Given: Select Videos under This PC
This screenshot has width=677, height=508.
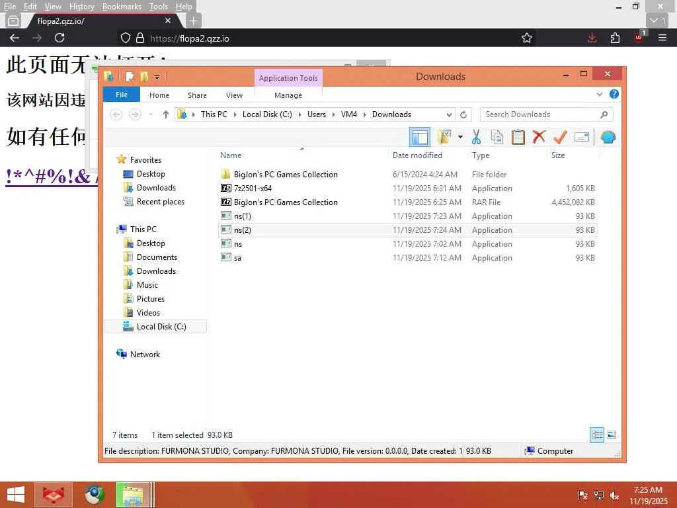Looking at the screenshot, I should [148, 312].
